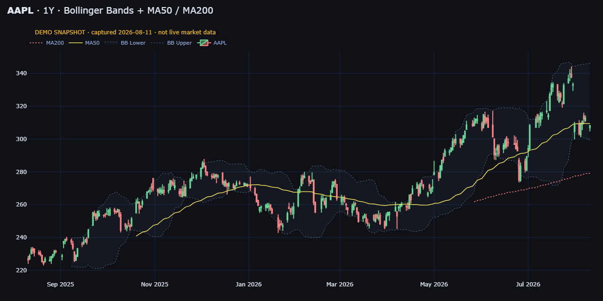The height and width of the screenshot is (301, 603).
Task: Toggle the AAPL candlestick legend entry
Action: [212, 43]
